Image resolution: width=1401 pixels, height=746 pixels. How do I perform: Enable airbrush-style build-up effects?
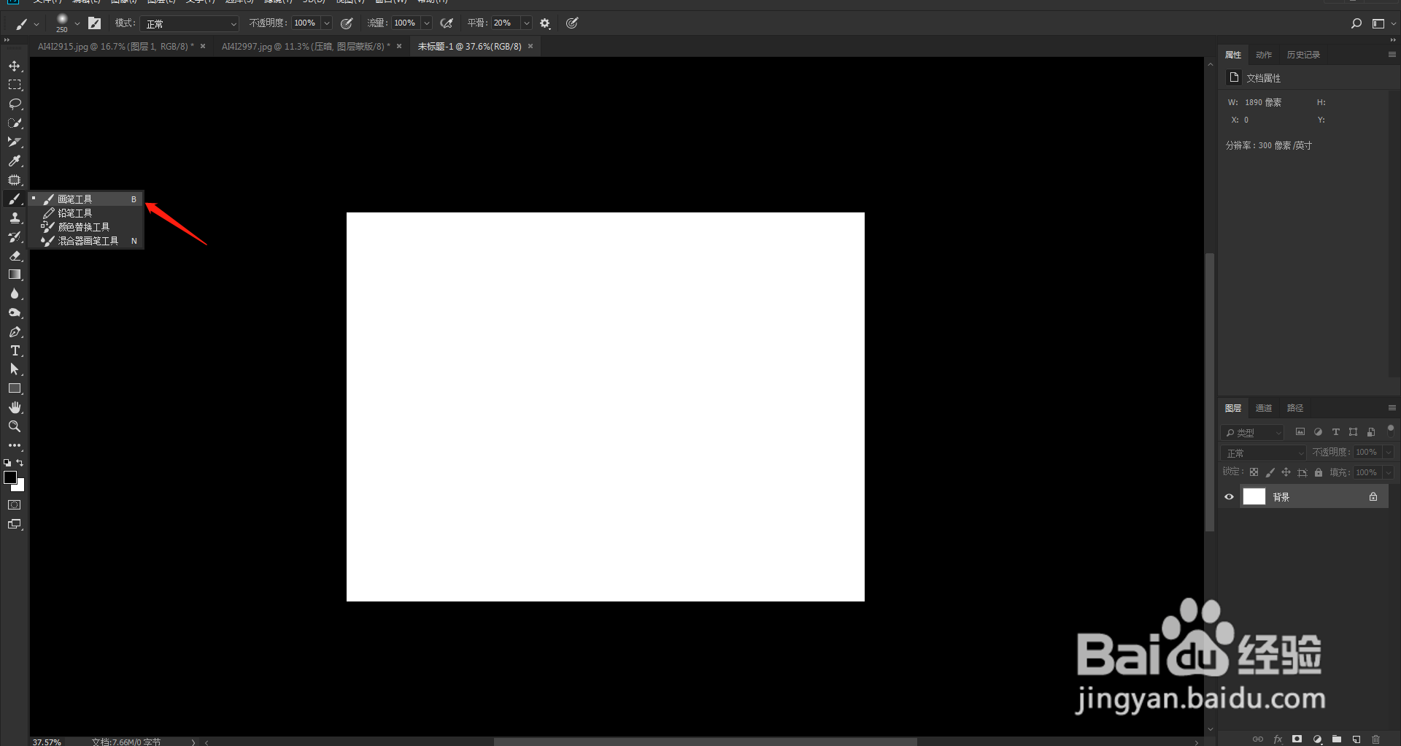click(x=447, y=23)
